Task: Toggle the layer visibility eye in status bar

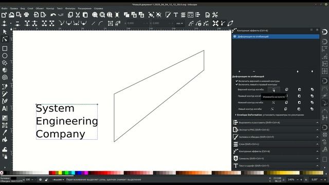Action: pos(40,180)
